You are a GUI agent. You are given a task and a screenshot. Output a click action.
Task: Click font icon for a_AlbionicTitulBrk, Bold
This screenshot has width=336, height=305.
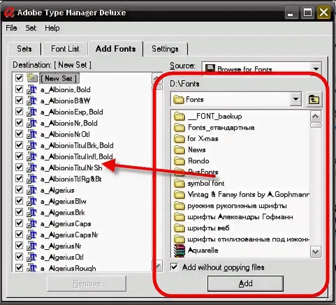point(32,146)
